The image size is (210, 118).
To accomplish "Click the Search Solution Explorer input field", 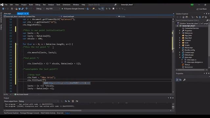I will coord(191,20).
